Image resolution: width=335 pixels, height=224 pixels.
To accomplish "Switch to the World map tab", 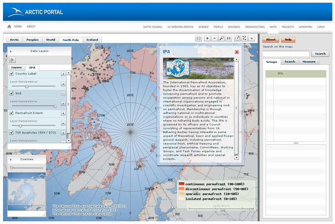I will (x=51, y=40).
